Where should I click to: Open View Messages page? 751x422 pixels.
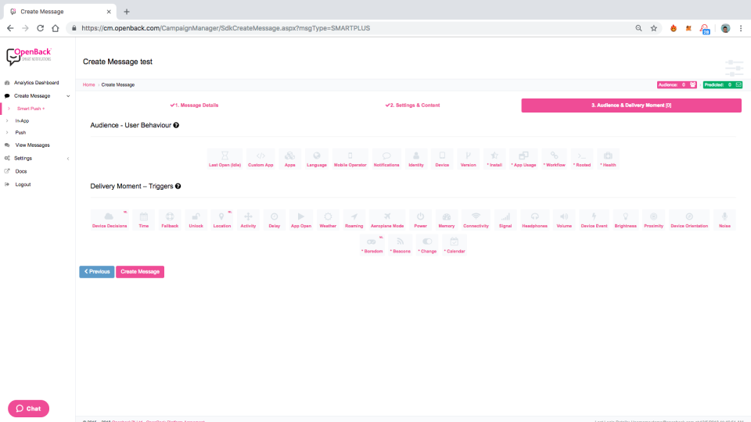pos(32,145)
